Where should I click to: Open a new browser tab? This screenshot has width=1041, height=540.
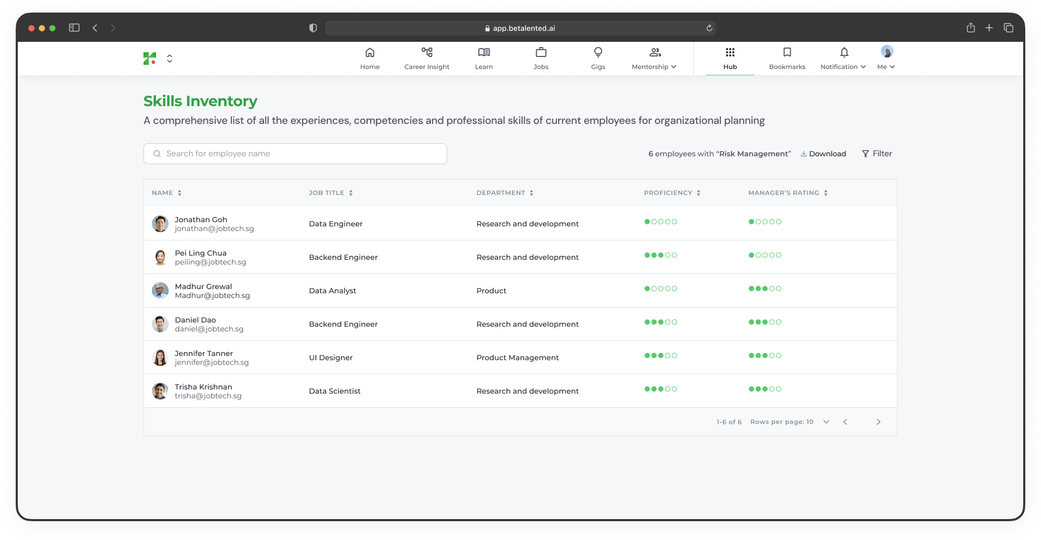[x=989, y=28]
